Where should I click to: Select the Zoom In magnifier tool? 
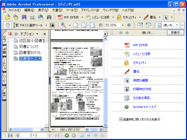64,25
